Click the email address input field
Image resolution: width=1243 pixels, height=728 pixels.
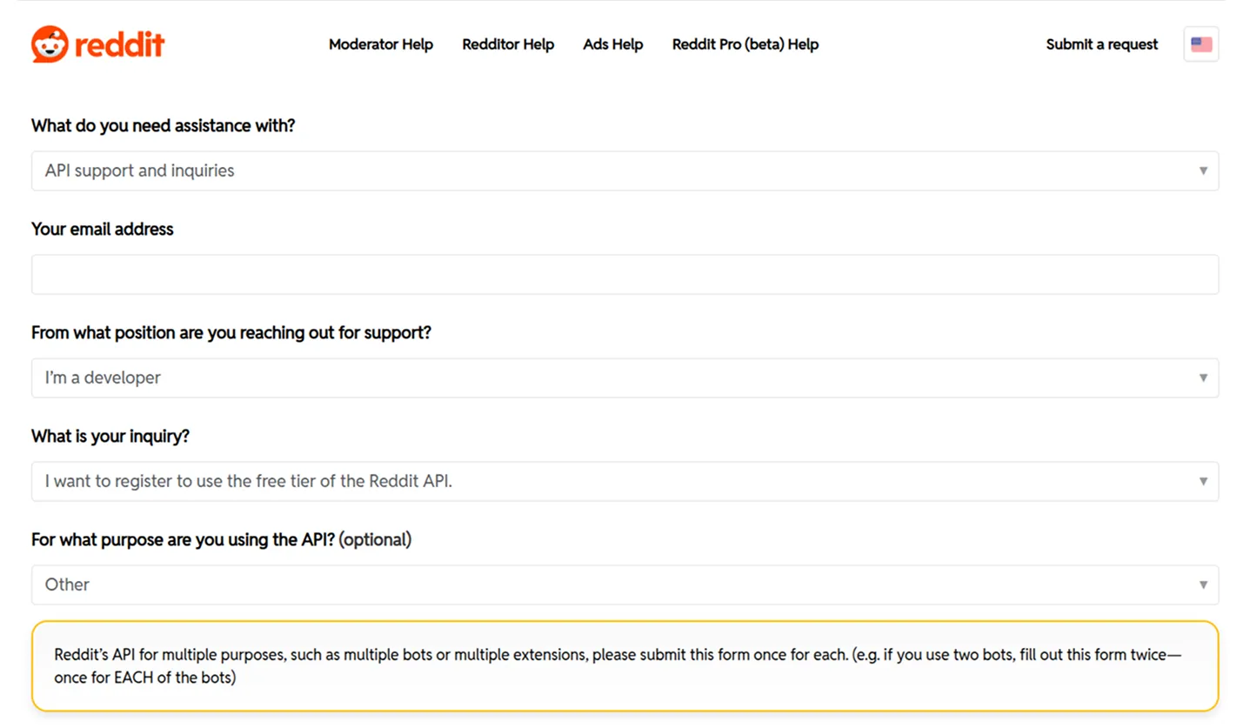pos(625,274)
